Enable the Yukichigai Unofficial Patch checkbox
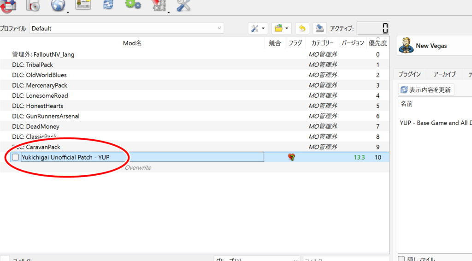 pos(16,157)
